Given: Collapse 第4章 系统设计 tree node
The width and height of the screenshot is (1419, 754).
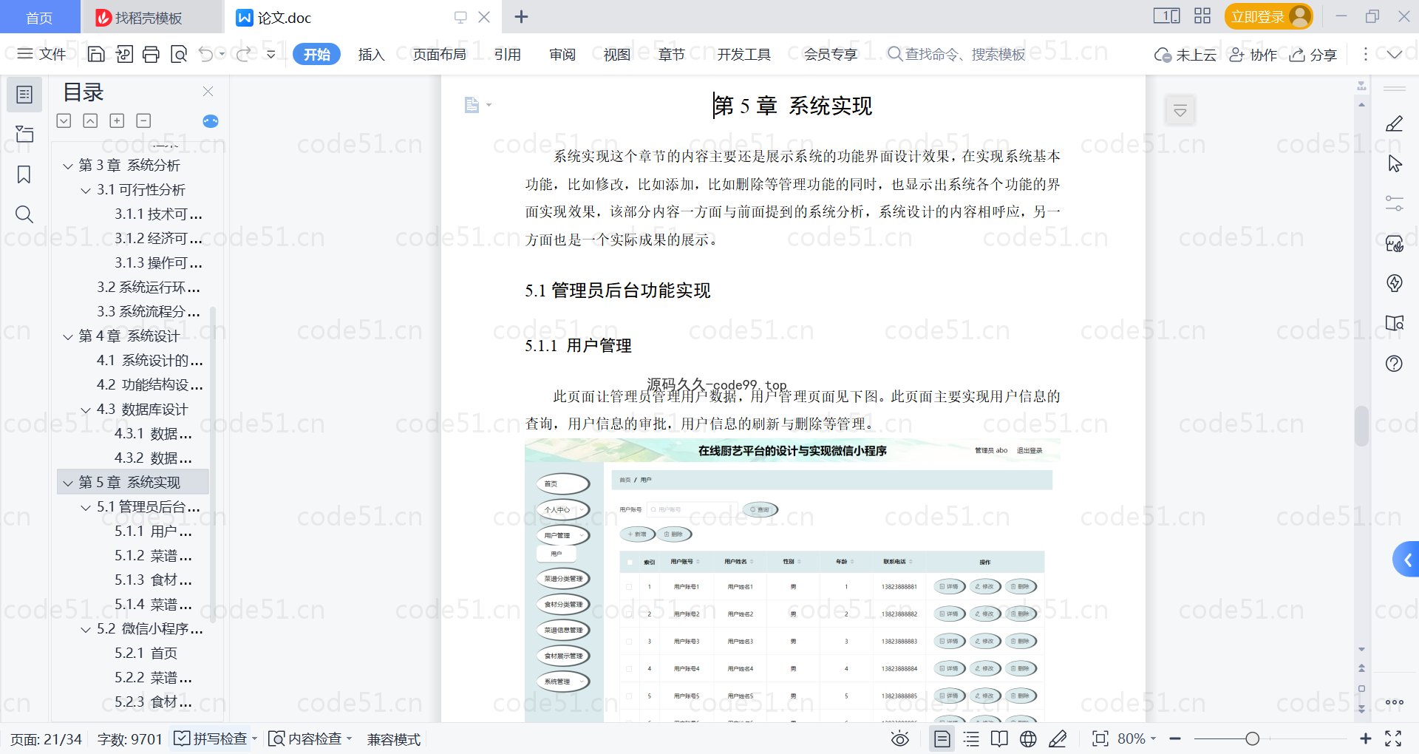Looking at the screenshot, I should (x=68, y=336).
